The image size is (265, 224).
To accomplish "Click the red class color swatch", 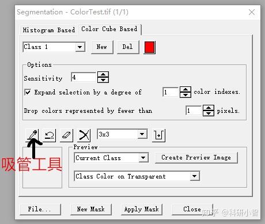I will [x=149, y=47].
